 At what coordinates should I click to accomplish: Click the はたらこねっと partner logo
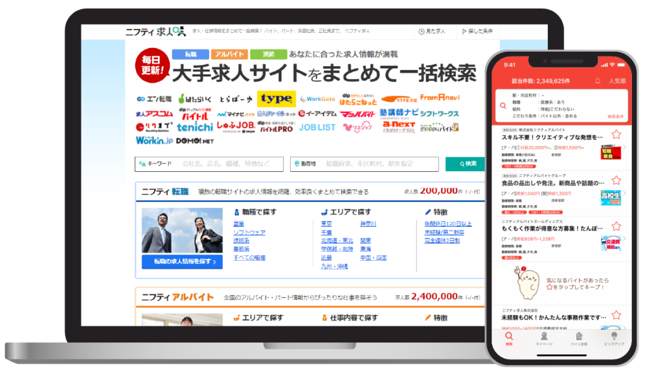358,99
